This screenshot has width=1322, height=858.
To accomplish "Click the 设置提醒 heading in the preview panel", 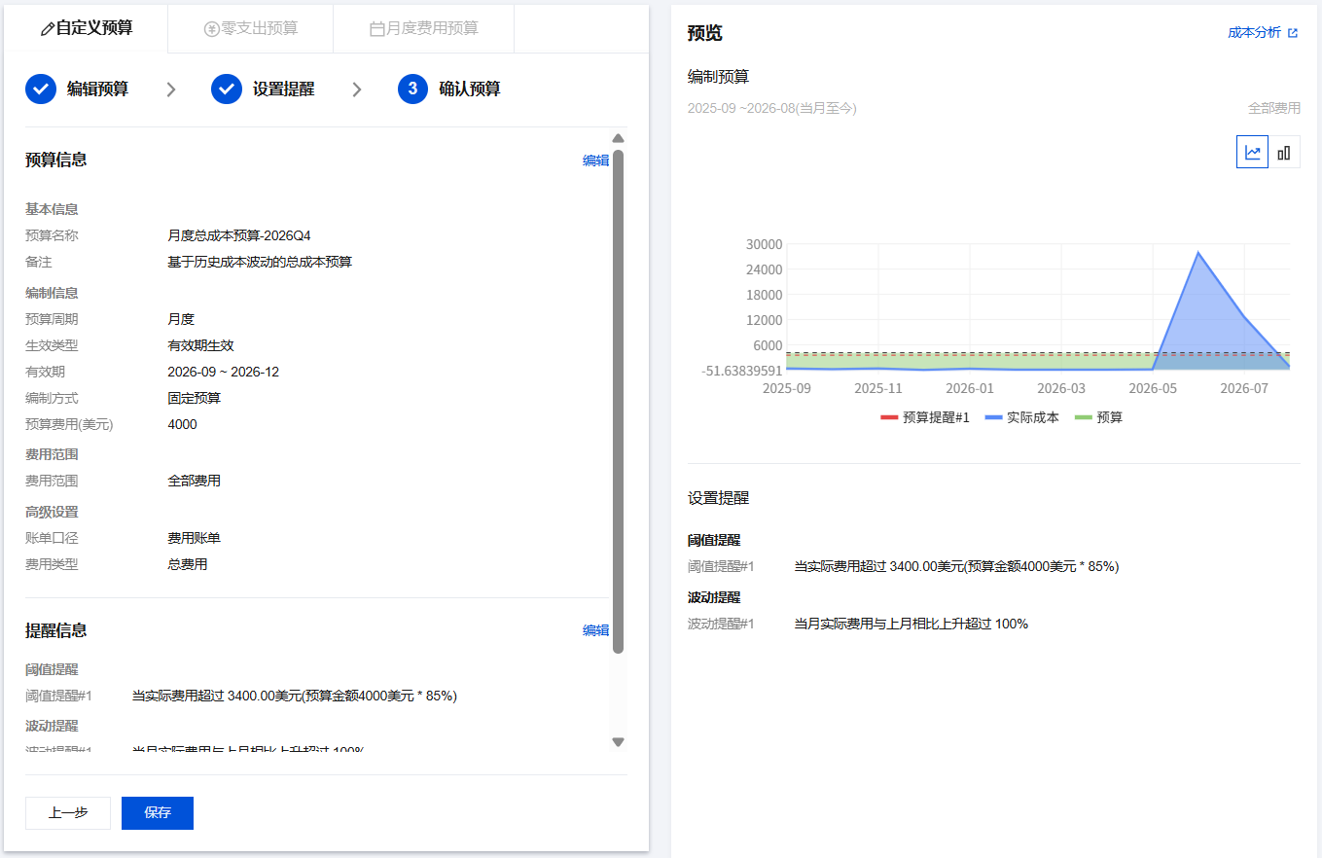I will [x=718, y=498].
